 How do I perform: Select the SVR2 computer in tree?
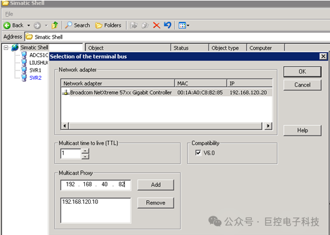pos(35,78)
